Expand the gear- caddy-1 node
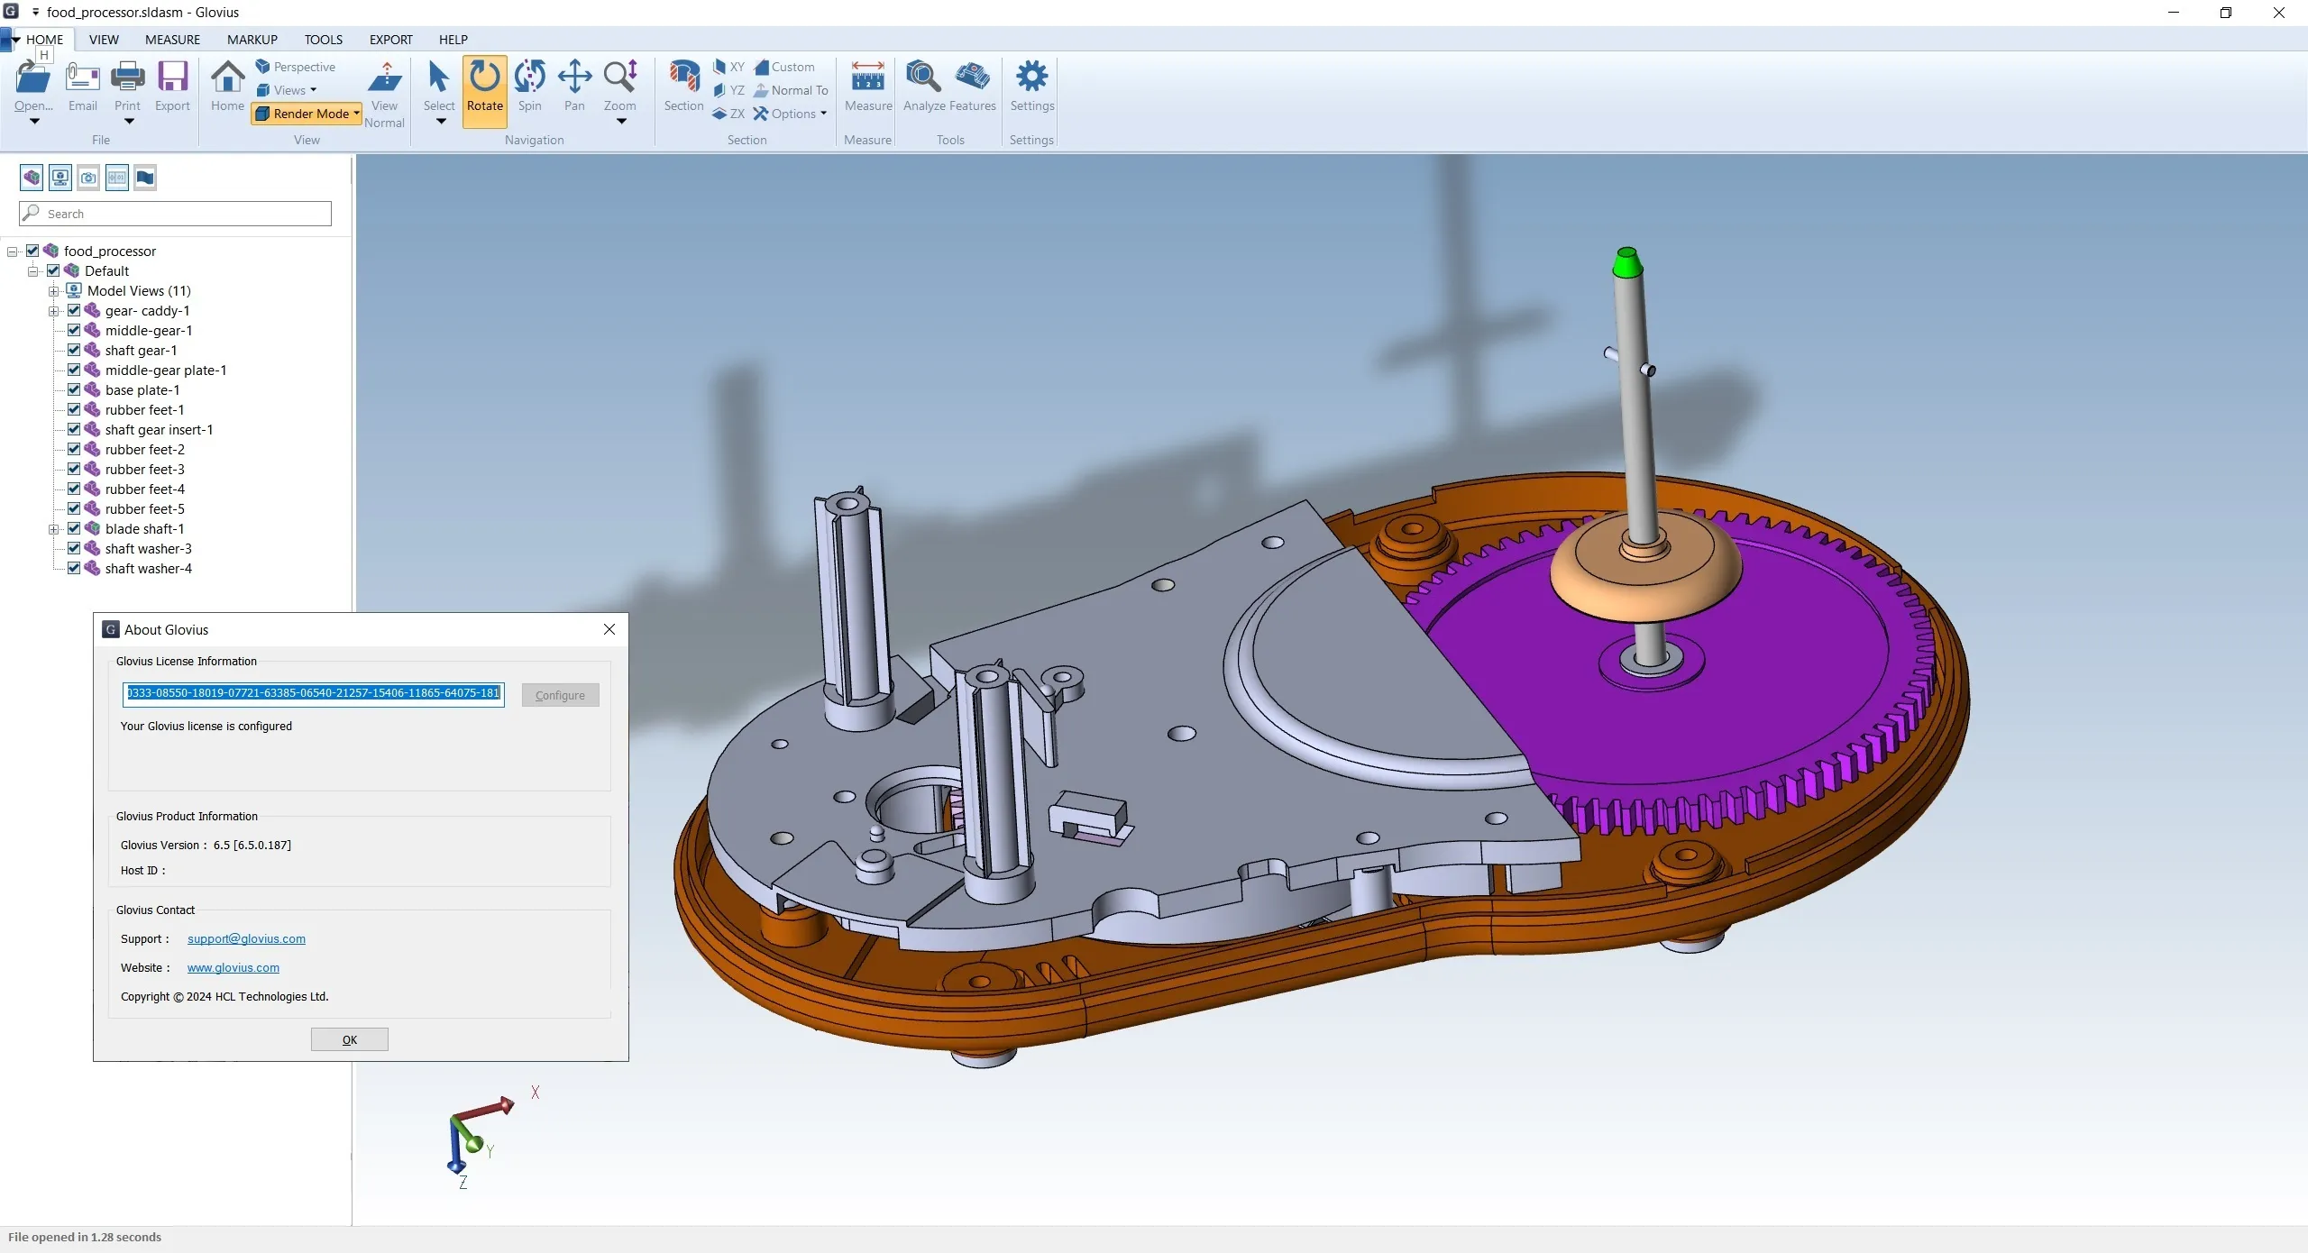Screen dimensions: 2308x1253 [x=54, y=311]
